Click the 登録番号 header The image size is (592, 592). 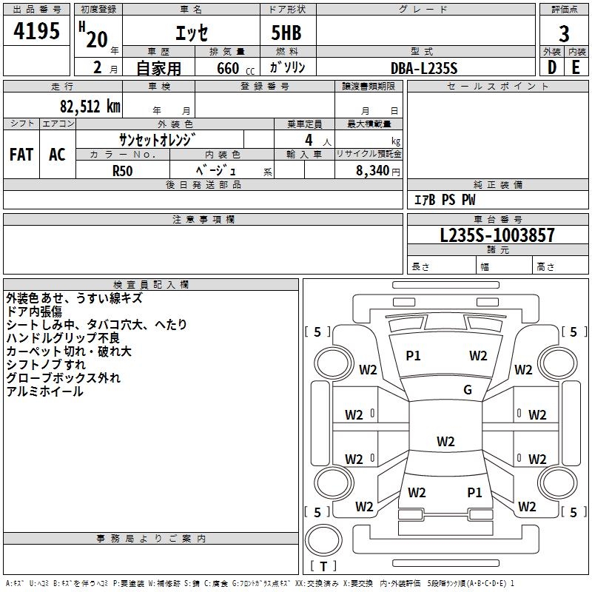(x=265, y=86)
